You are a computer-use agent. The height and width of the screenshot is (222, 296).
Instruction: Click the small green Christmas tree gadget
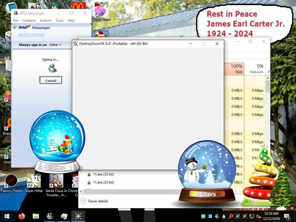point(282,187)
